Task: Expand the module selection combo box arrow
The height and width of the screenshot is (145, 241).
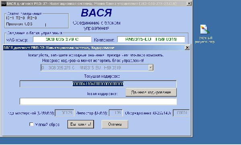Action: (x=151, y=68)
